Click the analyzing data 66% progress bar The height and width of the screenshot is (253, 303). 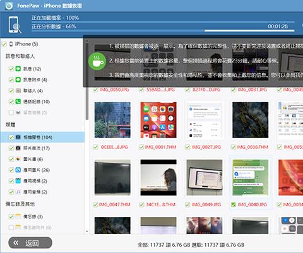[x=163, y=31]
